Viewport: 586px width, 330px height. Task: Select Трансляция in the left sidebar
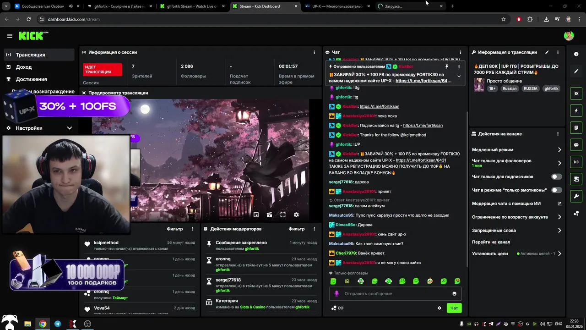click(x=39, y=55)
